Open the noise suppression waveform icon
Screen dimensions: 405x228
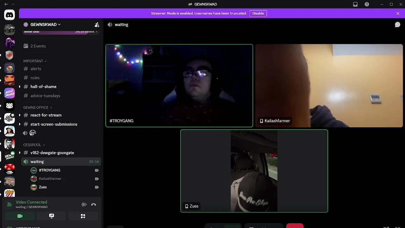[84, 205]
